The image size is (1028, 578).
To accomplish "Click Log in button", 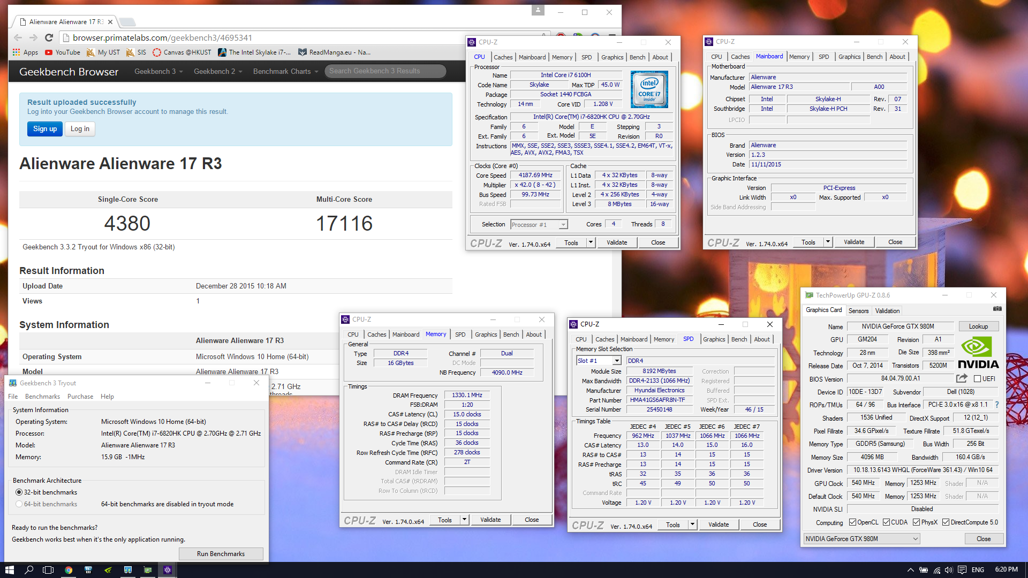I will pyautogui.click(x=80, y=129).
